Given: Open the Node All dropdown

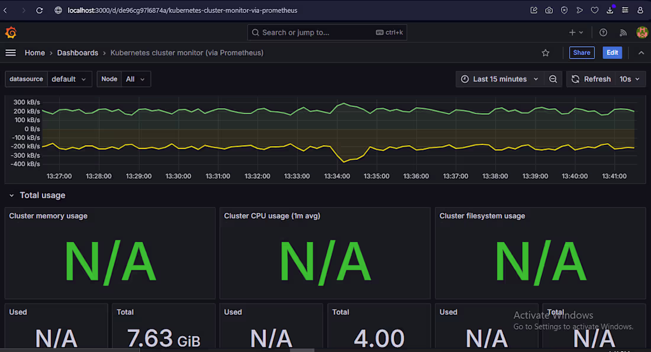Looking at the screenshot, I should (136, 79).
